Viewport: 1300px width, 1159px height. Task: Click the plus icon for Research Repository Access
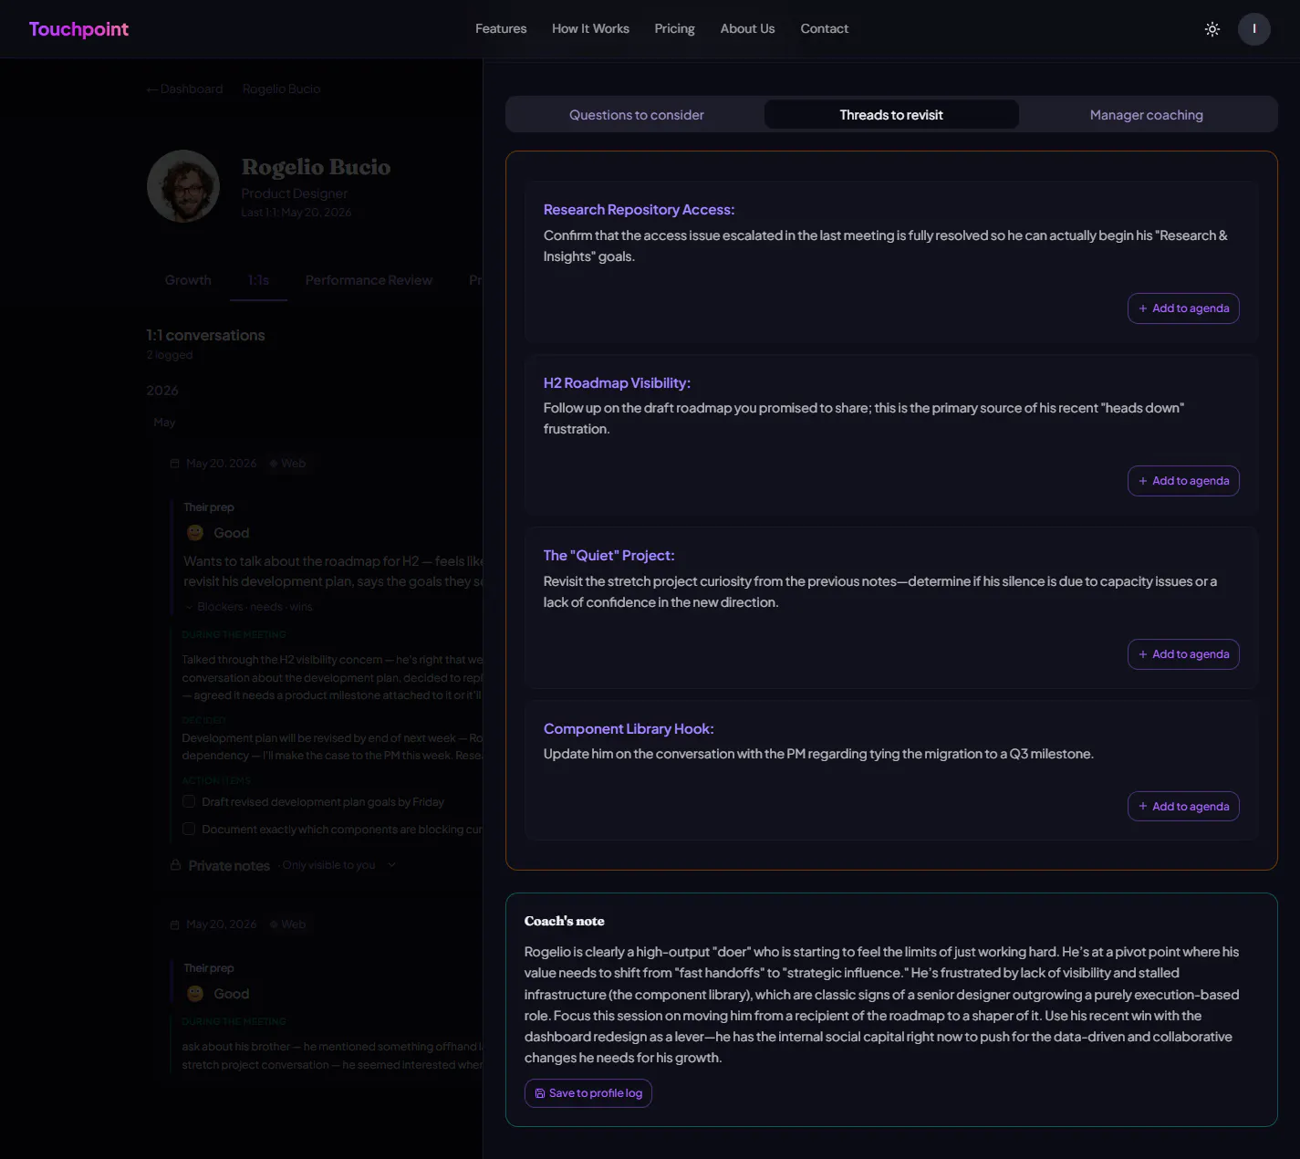point(1143,308)
